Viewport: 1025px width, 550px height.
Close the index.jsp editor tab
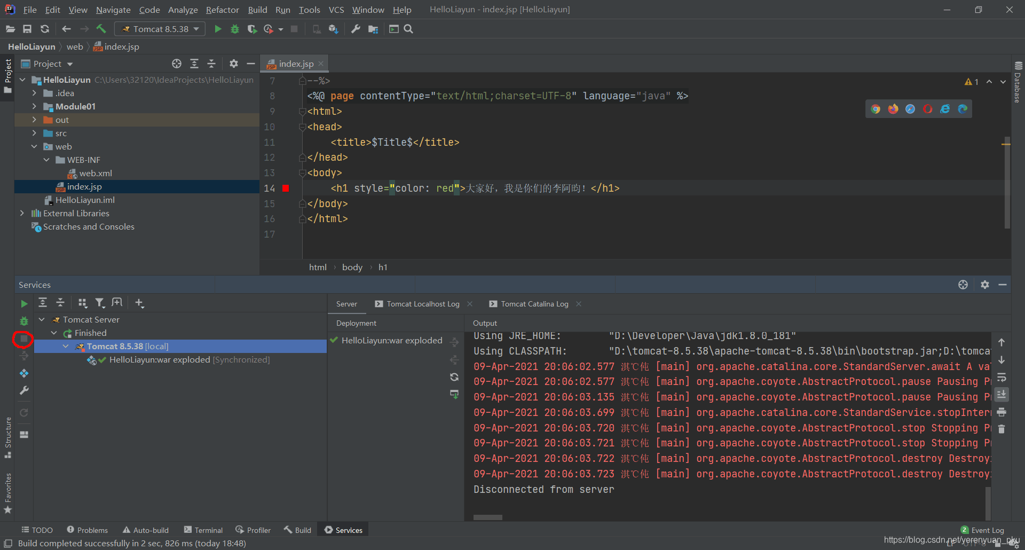pyautogui.click(x=321, y=64)
